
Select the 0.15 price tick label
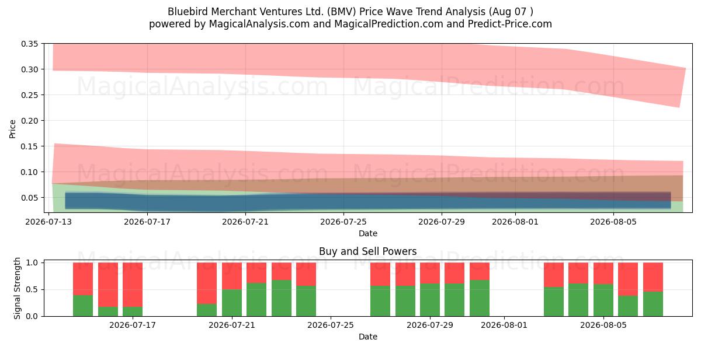pos(29,146)
